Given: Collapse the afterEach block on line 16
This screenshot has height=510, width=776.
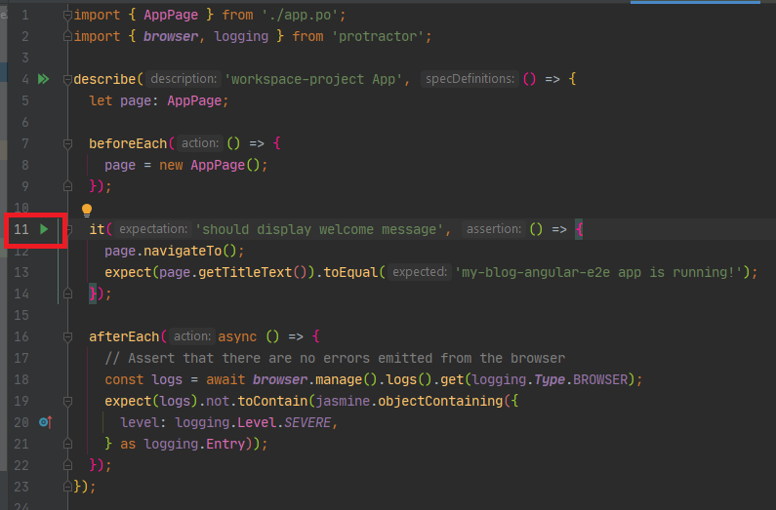Looking at the screenshot, I should pos(67,337).
